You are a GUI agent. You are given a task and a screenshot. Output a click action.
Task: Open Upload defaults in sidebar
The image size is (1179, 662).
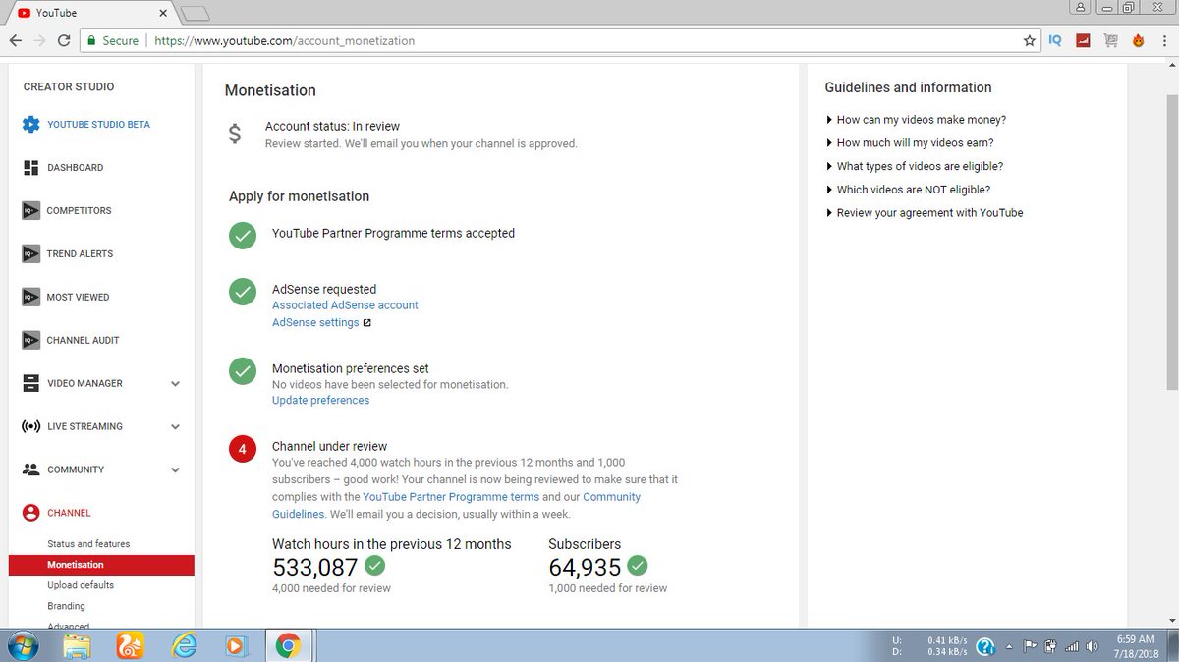(x=81, y=585)
